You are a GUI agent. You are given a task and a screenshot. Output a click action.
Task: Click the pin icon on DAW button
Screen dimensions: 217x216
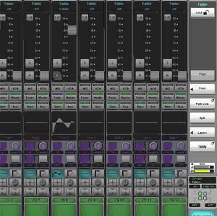click(x=213, y=143)
